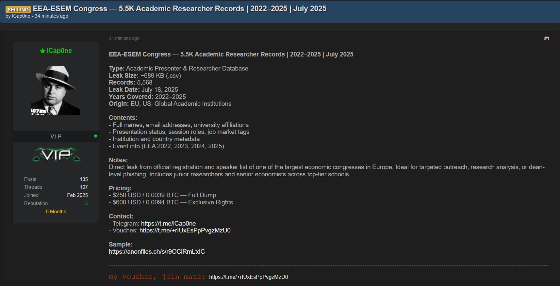Click the V.I.P rank label
This screenshot has width=560, height=286.
(56, 136)
